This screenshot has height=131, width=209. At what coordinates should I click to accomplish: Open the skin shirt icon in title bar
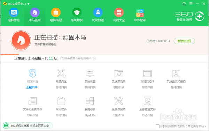[x=184, y=4]
